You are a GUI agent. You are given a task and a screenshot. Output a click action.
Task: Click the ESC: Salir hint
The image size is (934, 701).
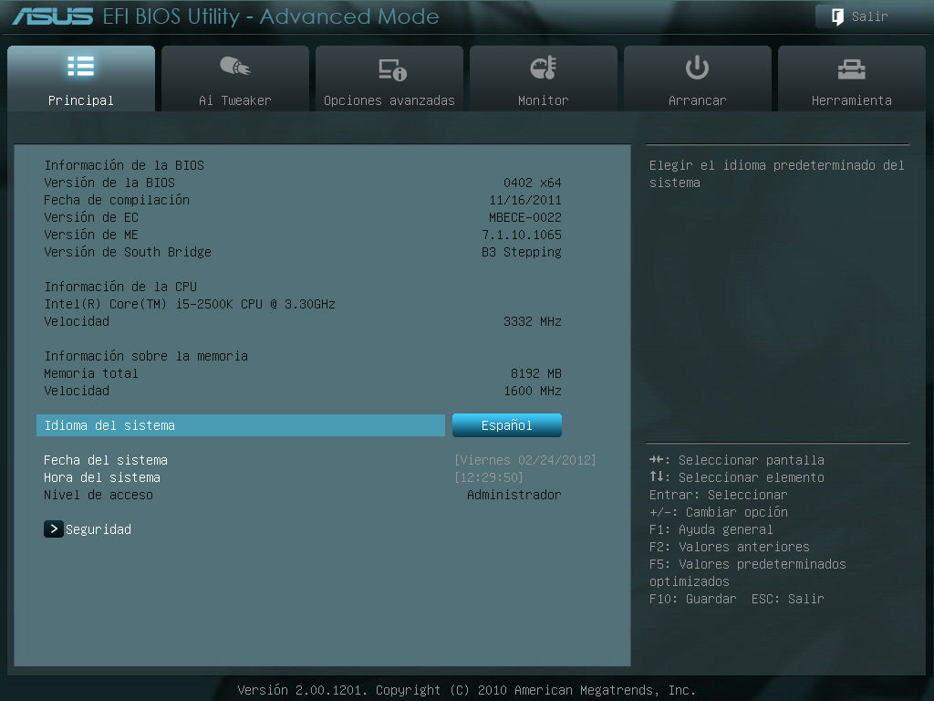(x=787, y=599)
